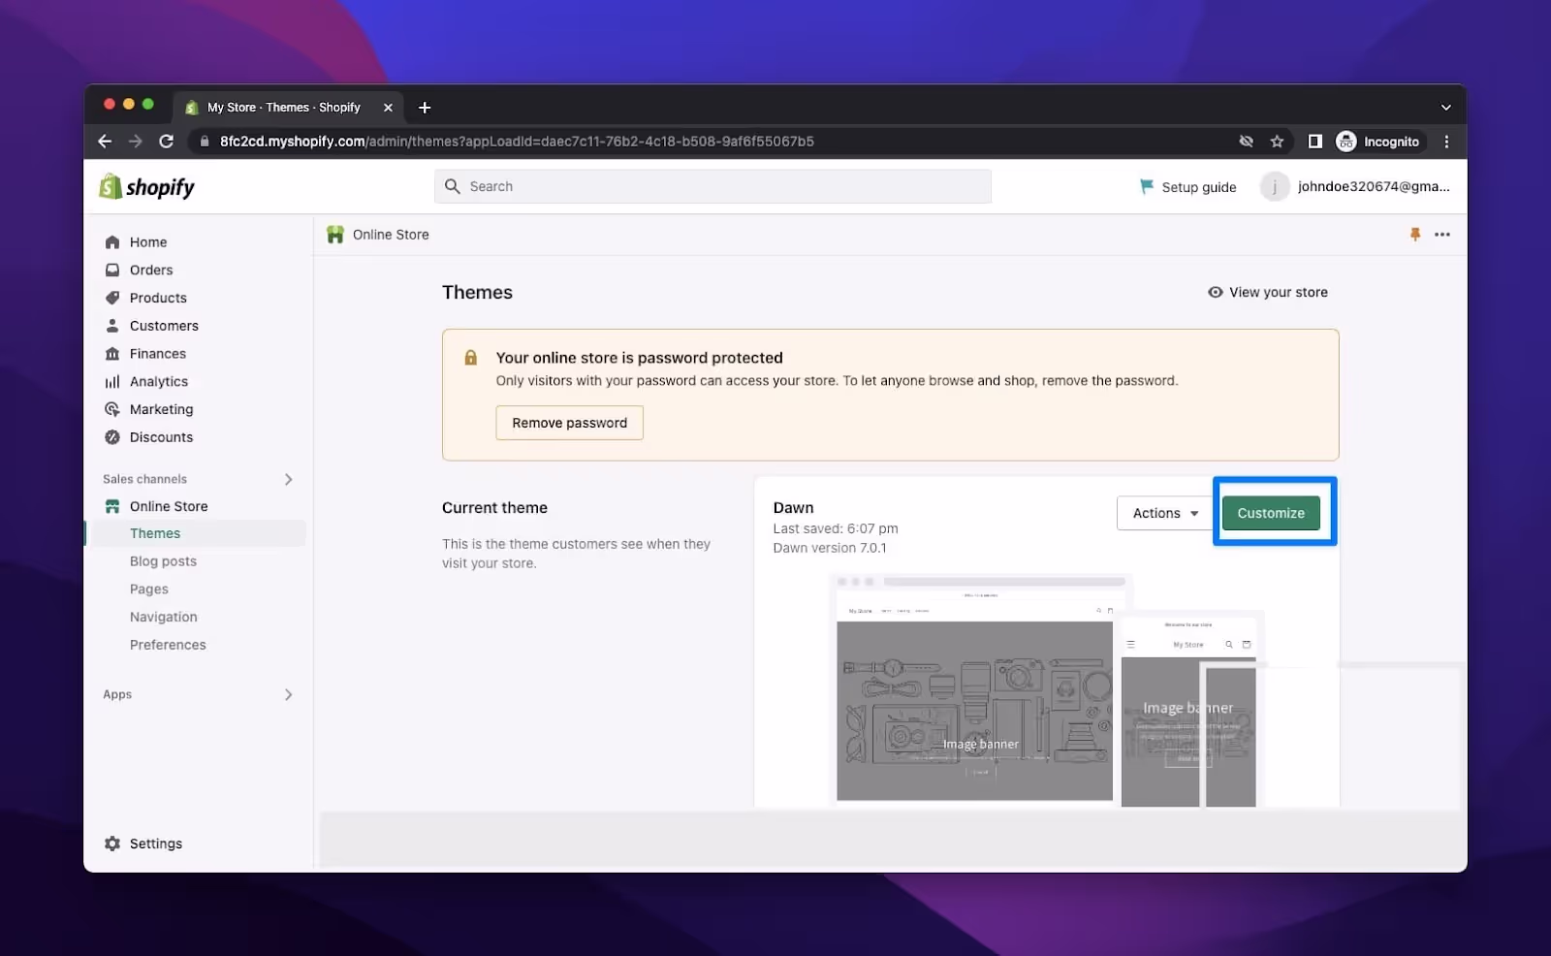Open Settings at sidebar bottom

156,844
